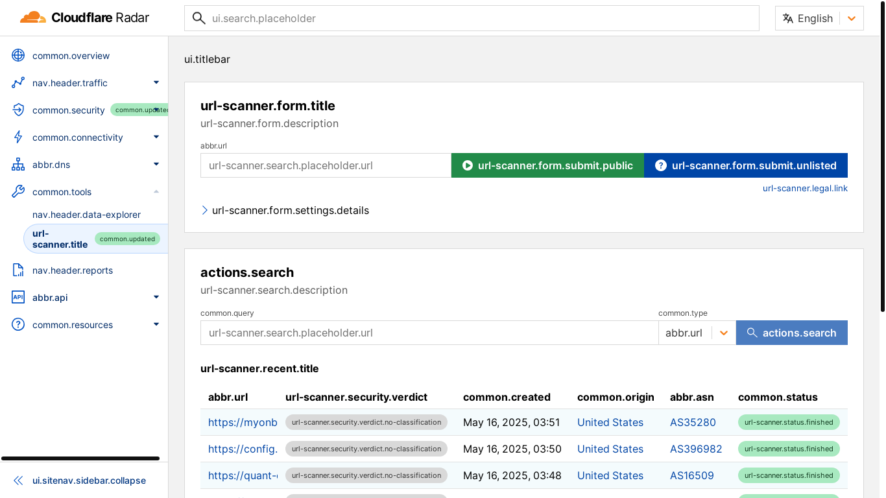Expand the nav.header.traffic submenu arrow

[x=156, y=83]
